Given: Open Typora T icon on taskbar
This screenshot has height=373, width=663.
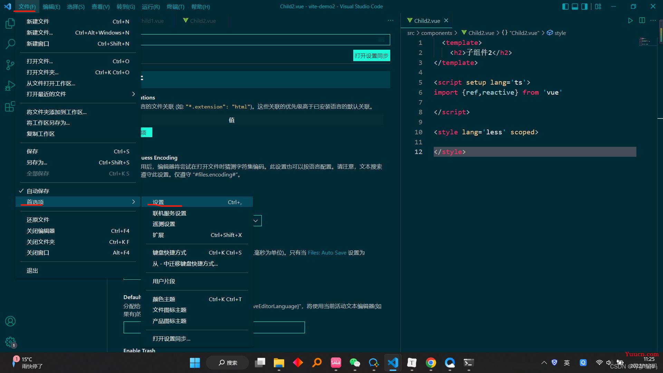Looking at the screenshot, I should [x=412, y=363].
